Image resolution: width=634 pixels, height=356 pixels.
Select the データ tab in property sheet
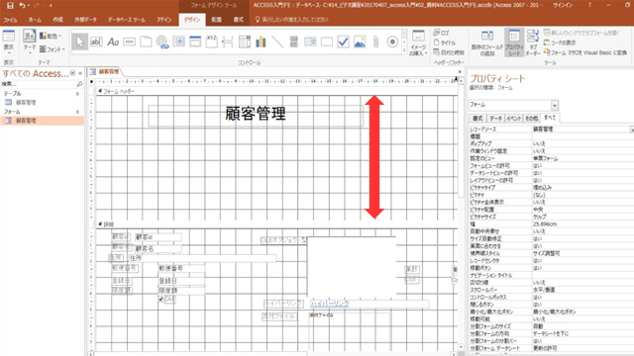(495, 119)
